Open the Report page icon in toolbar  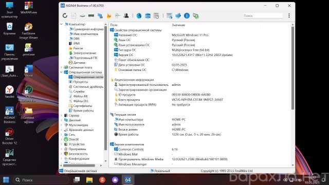pyautogui.click(x=74, y=15)
